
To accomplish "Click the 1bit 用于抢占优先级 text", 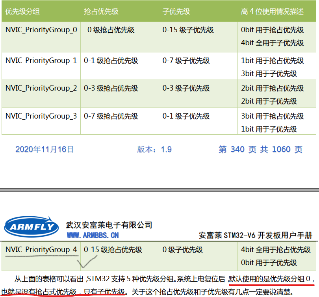I will coord(272,61).
